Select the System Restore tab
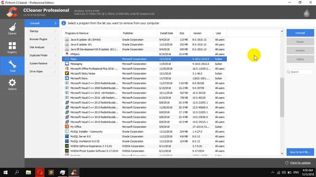The height and width of the screenshot is (177, 316). (42, 63)
